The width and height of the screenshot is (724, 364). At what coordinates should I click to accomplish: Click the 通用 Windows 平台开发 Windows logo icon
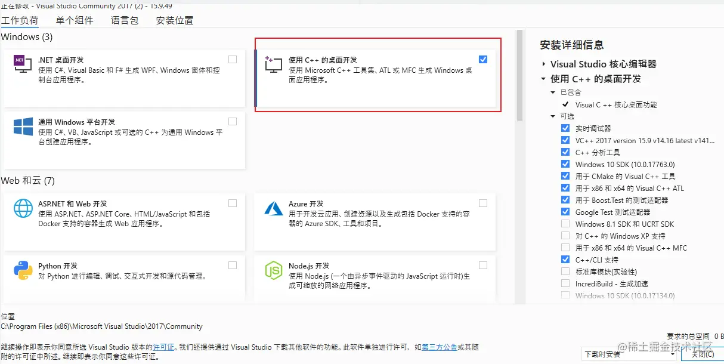coord(23,127)
